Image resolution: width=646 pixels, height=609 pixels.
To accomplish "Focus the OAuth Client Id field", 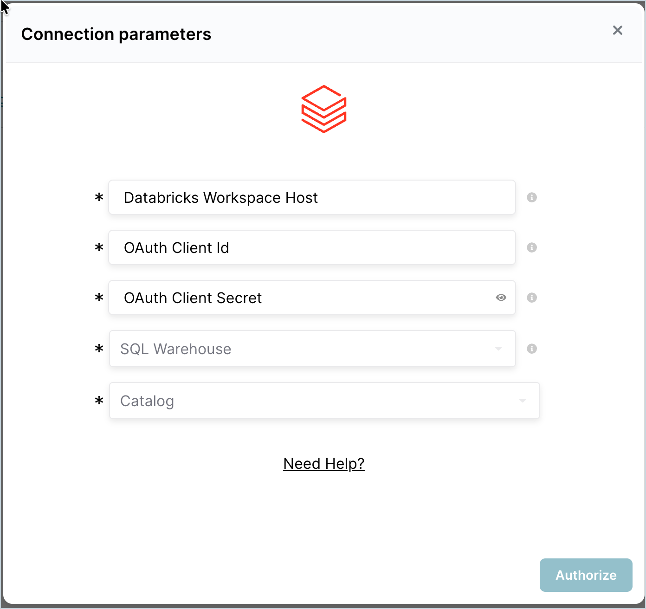I will 312,247.
